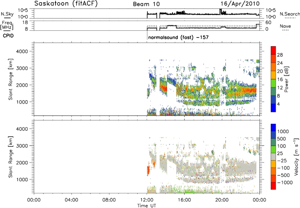Screen dimensions: 300x208
Task: Click the Time UT axis label
Action: click(147, 206)
